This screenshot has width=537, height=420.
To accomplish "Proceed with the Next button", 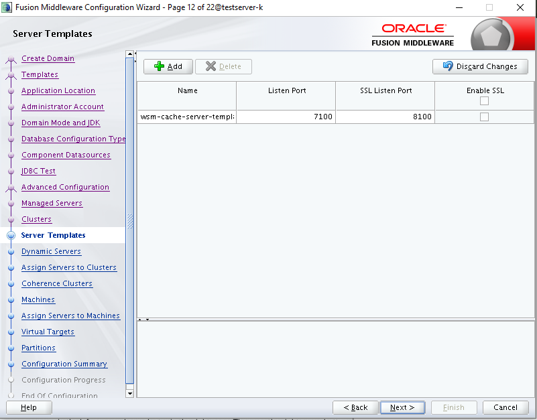I will (402, 408).
